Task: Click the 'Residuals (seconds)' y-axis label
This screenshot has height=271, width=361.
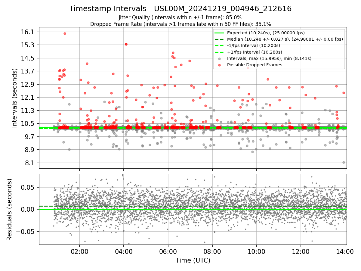Action: [9, 210]
